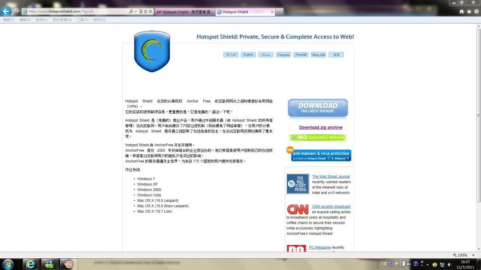Click the IME tools menu icon
Image resolution: width=481 pixels, height=270 pixels.
pyautogui.click(x=408, y=263)
